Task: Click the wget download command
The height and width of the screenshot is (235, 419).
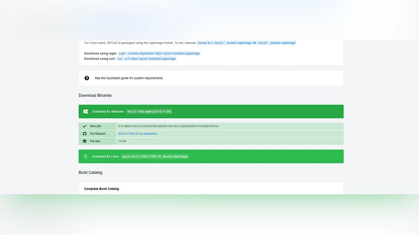Action: pyautogui.click(x=159, y=54)
